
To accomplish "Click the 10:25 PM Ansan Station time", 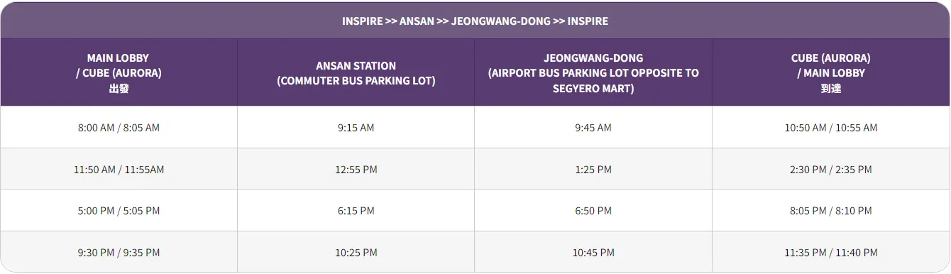I will click(356, 252).
